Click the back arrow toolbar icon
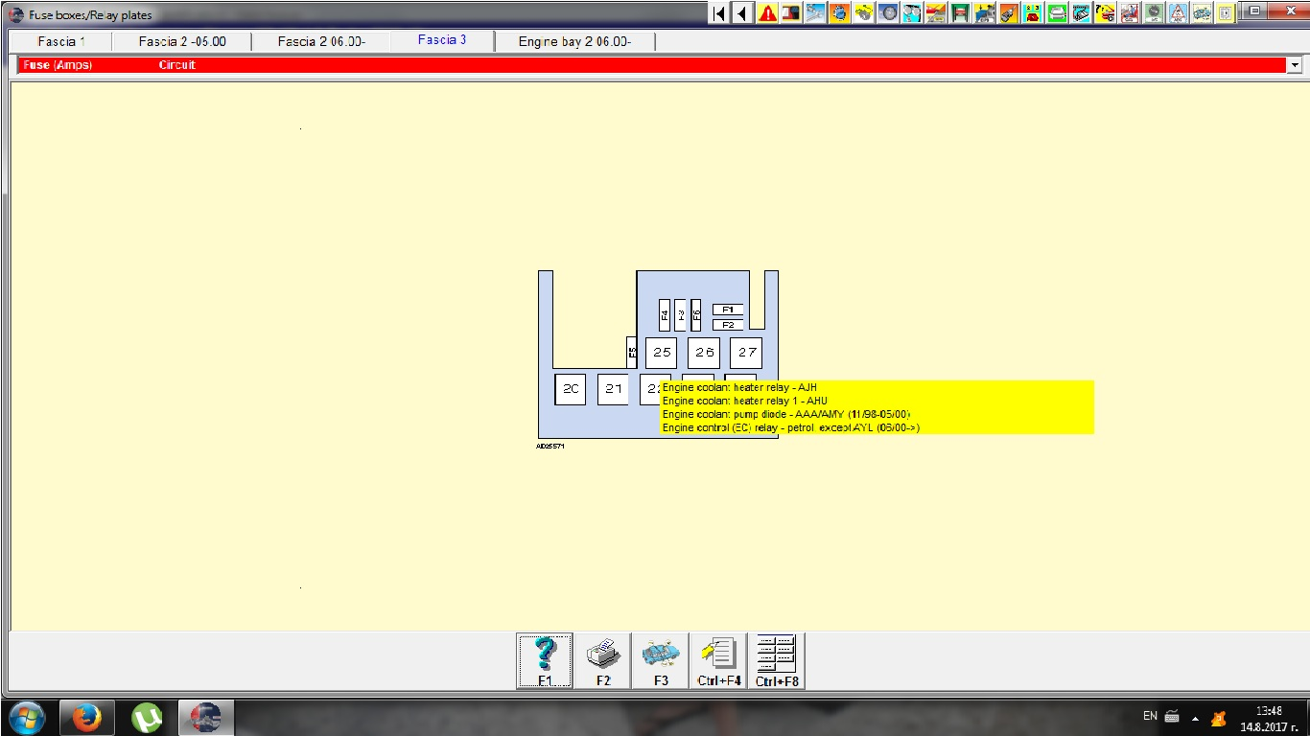Image resolution: width=1310 pixels, height=736 pixels. pos(742,13)
